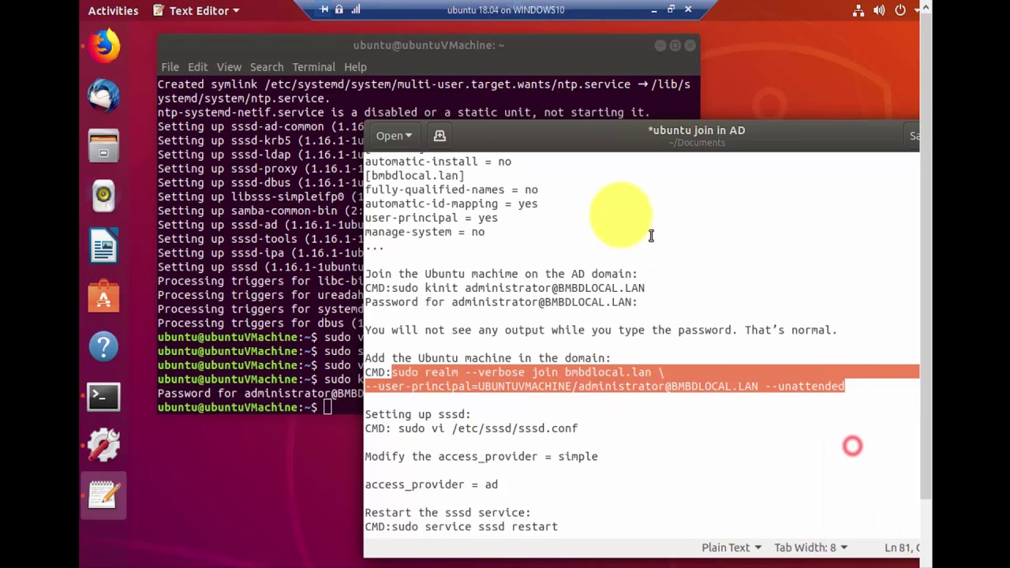Screen dimensions: 1010x568
Task: Click the Terminal window minimize button
Action: [x=660, y=46]
